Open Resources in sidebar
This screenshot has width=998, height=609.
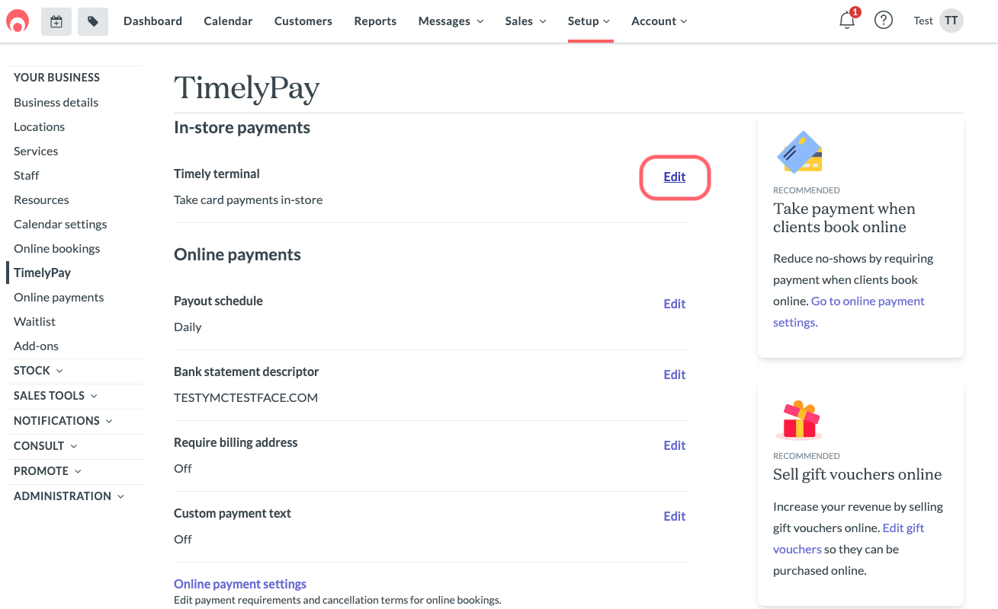41,199
